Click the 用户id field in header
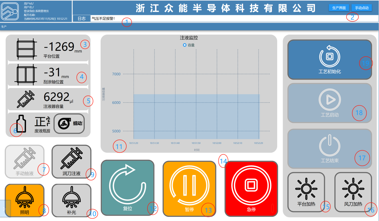 [29, 4]
